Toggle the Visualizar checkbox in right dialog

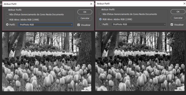point(172,25)
